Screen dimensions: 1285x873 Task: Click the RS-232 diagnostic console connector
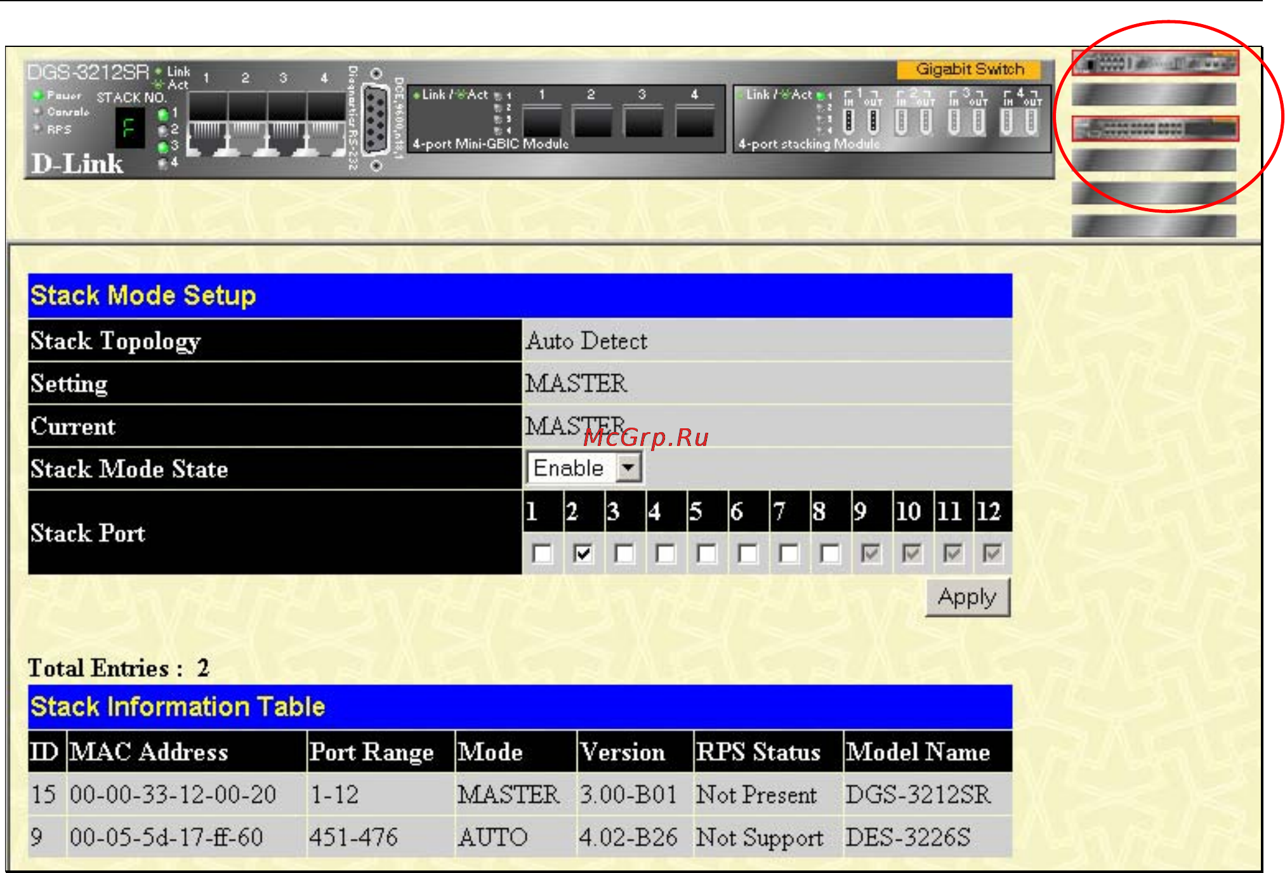pos(376,119)
